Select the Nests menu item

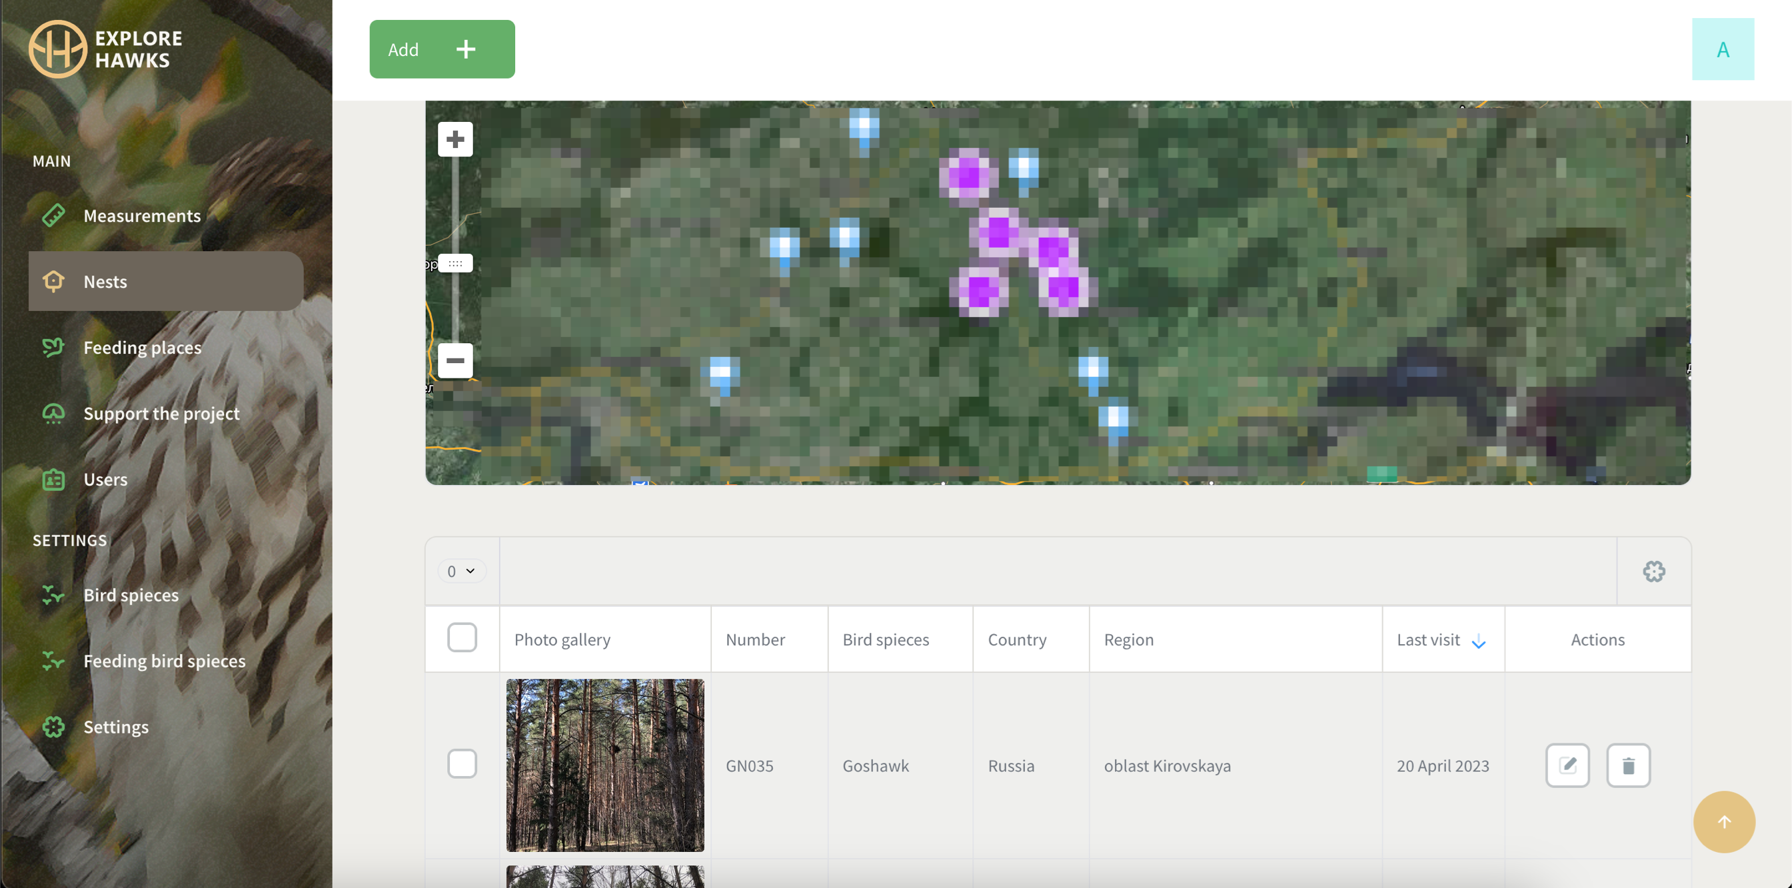165,281
